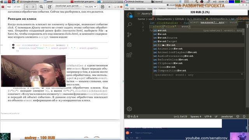Switch to Google Chrome taskbar item
The image size is (249, 140).
point(28,2)
